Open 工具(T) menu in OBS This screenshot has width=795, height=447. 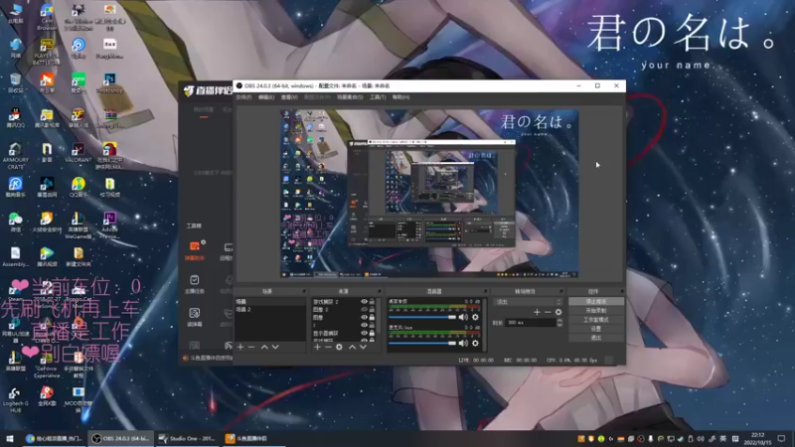(x=378, y=97)
